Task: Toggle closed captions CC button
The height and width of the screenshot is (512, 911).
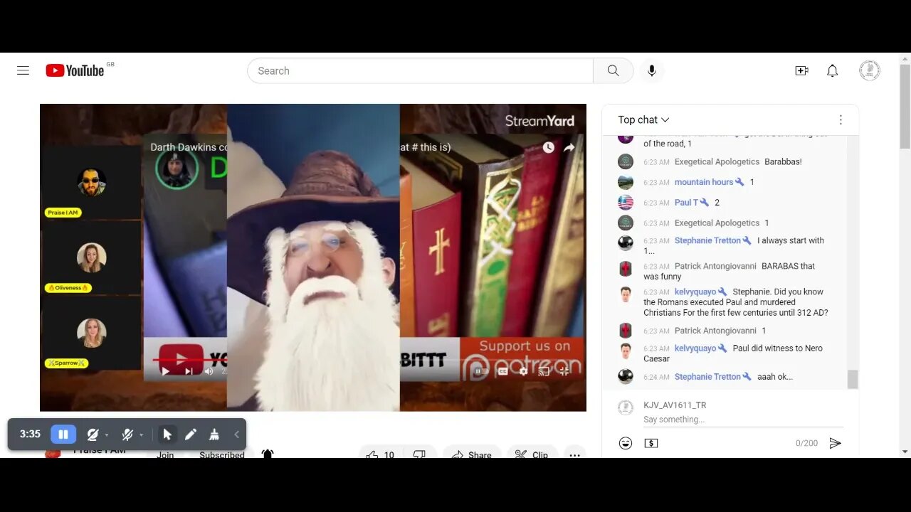Action: pos(502,370)
